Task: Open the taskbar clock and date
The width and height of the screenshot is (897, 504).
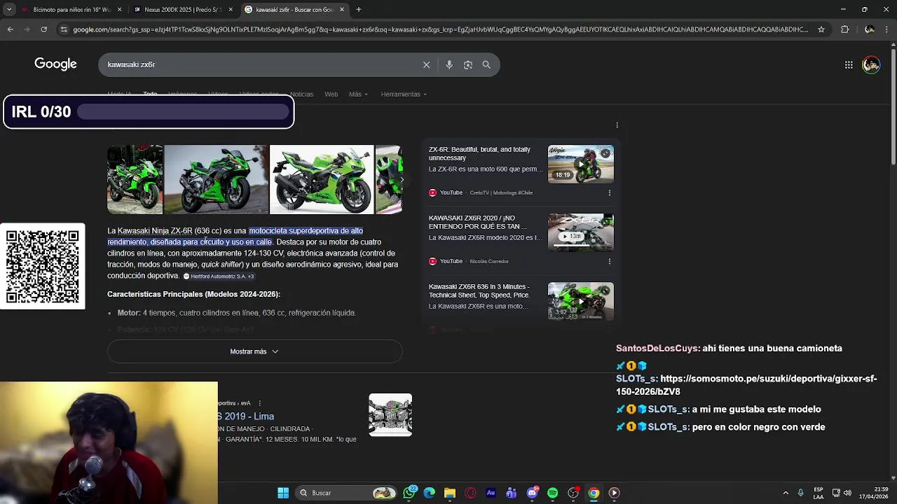Action: pyautogui.click(x=873, y=493)
